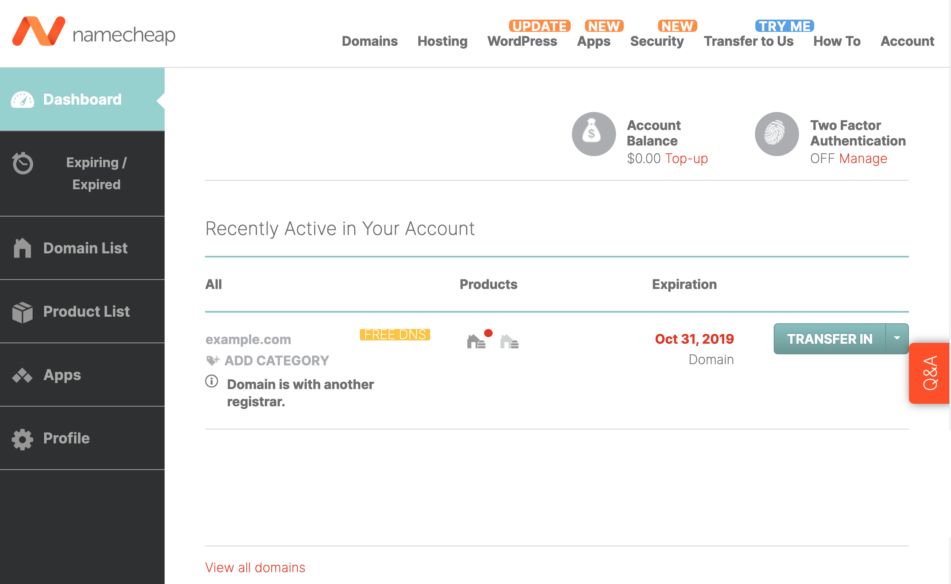
Task: Click the Profile gear icon
Action: [22, 439]
